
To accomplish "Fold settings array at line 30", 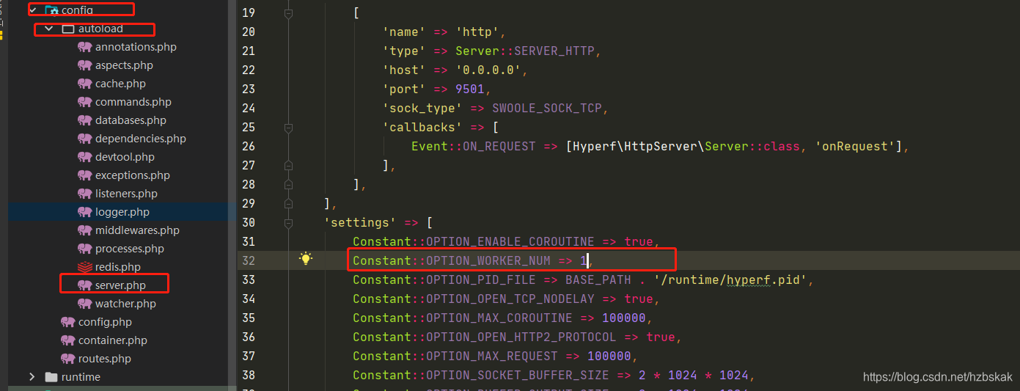I will 288,223.
